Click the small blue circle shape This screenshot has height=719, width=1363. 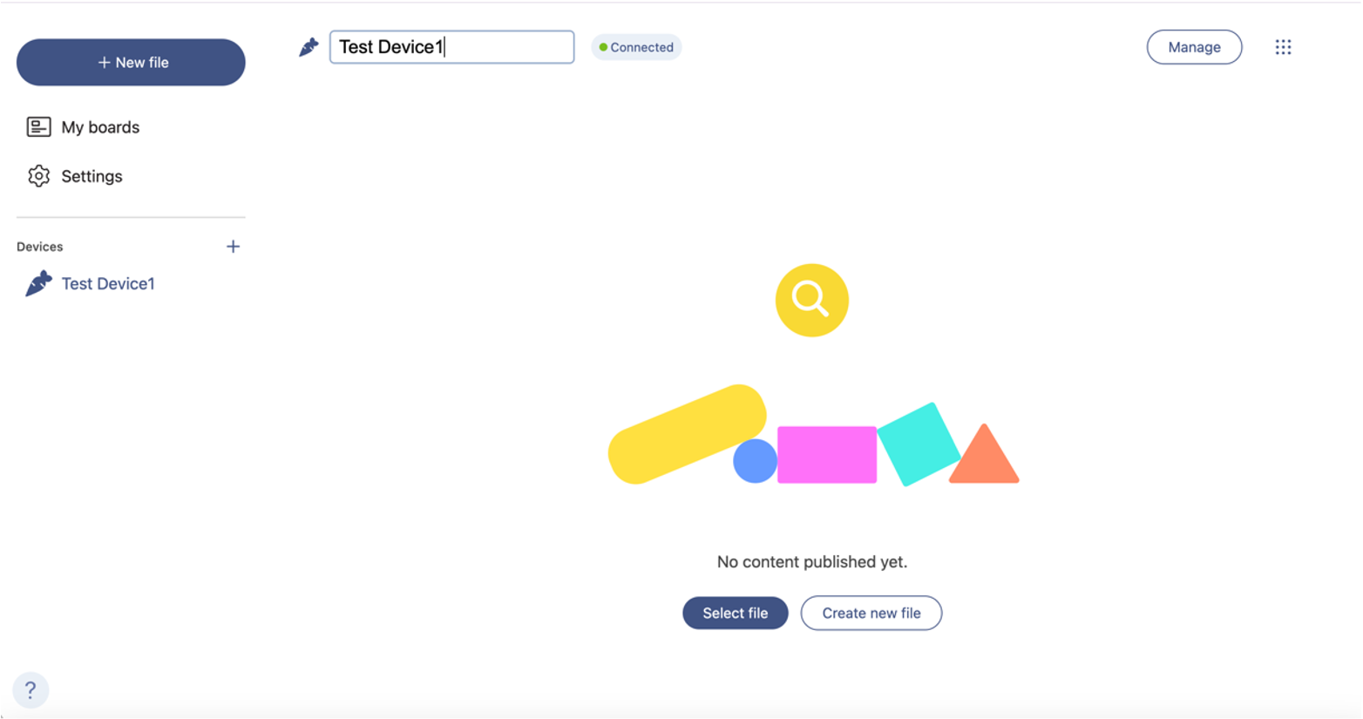(755, 461)
